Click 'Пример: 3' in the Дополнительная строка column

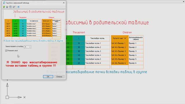pyautogui.click(x=136, y=51)
